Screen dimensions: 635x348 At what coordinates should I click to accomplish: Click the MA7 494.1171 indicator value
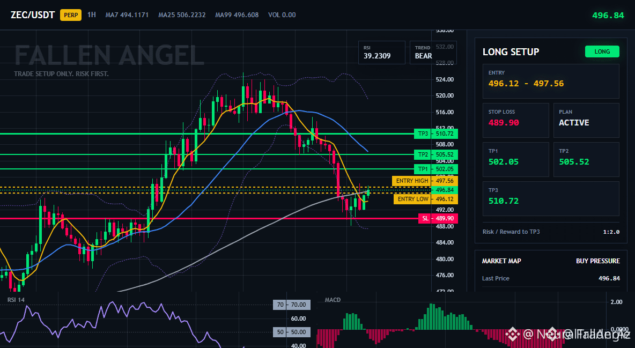click(127, 15)
